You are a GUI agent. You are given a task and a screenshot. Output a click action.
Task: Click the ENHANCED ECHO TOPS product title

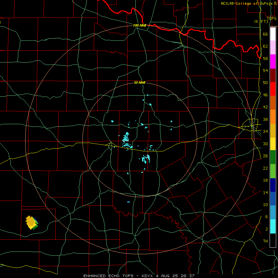[x=108, y=276]
